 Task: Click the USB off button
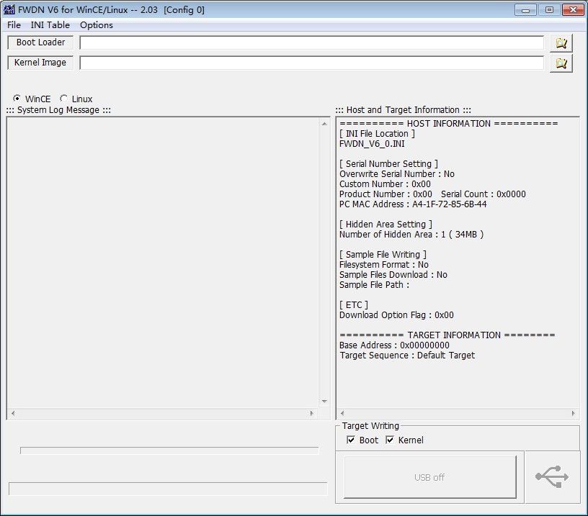tap(429, 477)
